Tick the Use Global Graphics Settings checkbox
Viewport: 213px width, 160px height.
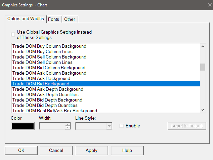pyautogui.click(x=13, y=35)
